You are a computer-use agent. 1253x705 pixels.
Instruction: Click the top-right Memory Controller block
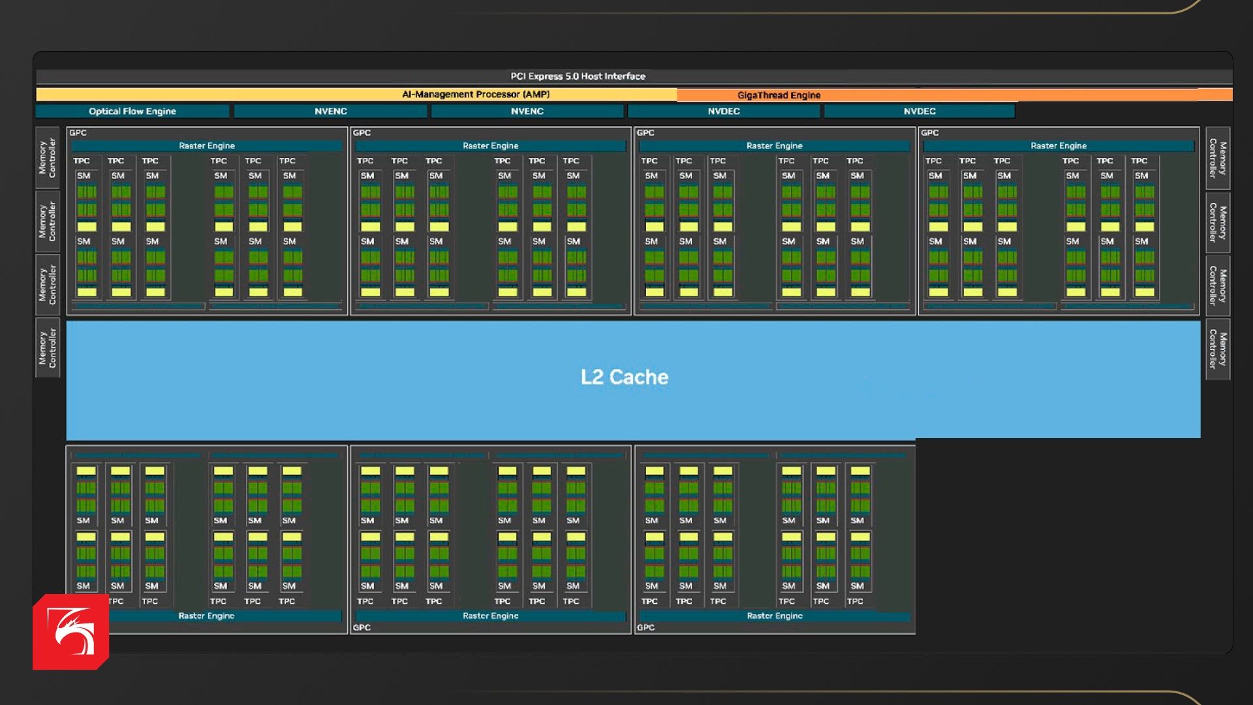pyautogui.click(x=1218, y=158)
